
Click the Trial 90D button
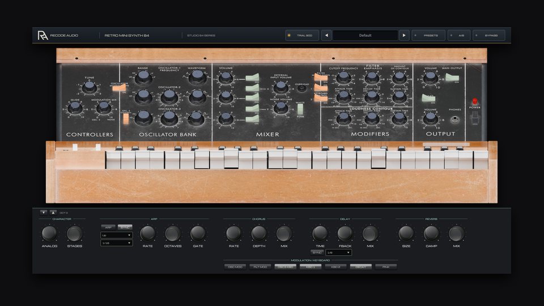click(302, 35)
